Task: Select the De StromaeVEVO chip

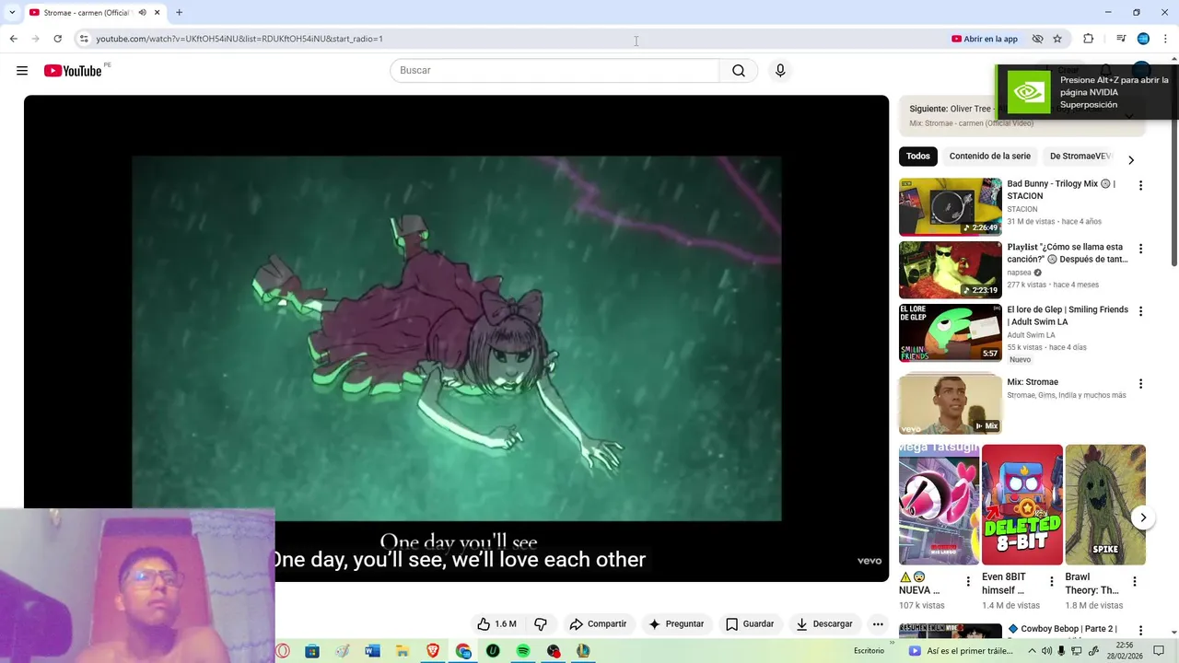Action: [1081, 157]
